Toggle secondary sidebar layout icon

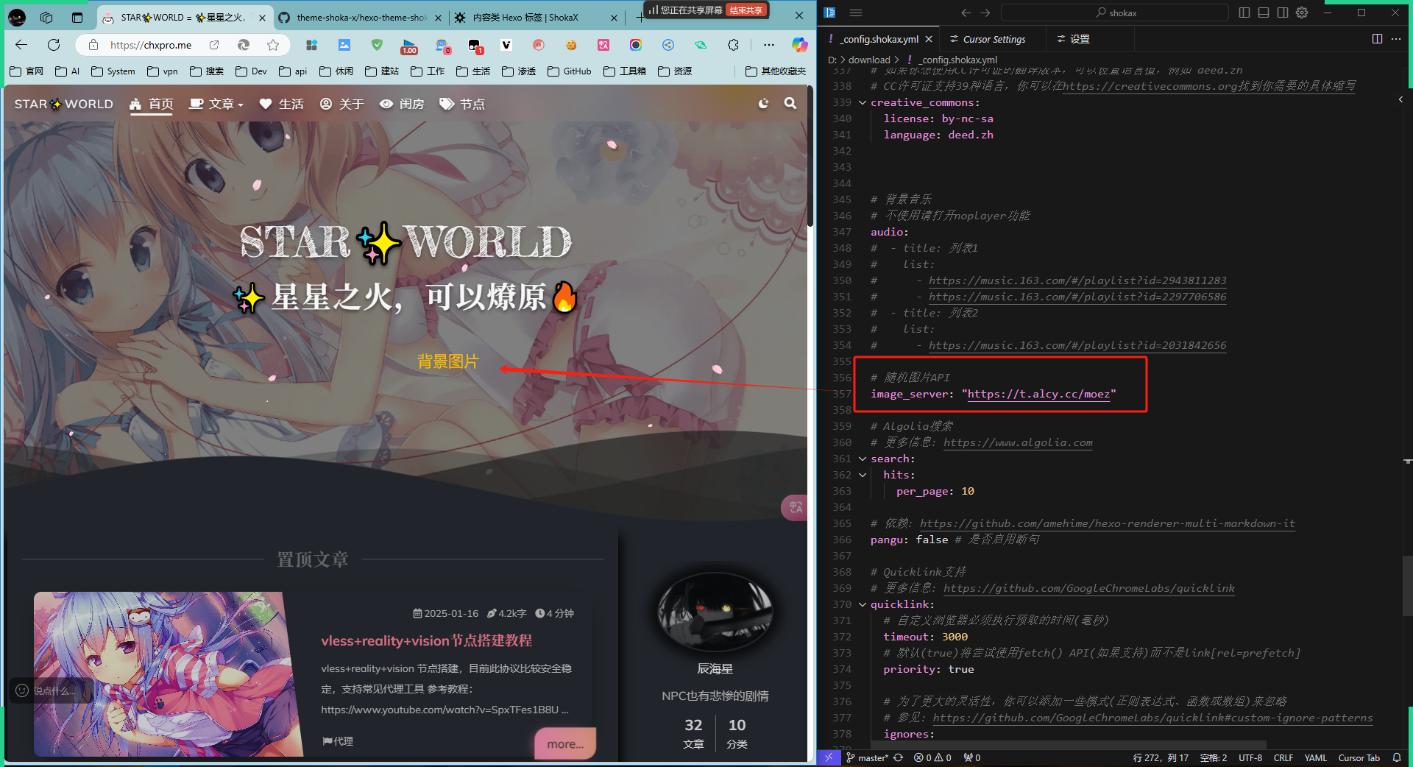pos(1283,13)
